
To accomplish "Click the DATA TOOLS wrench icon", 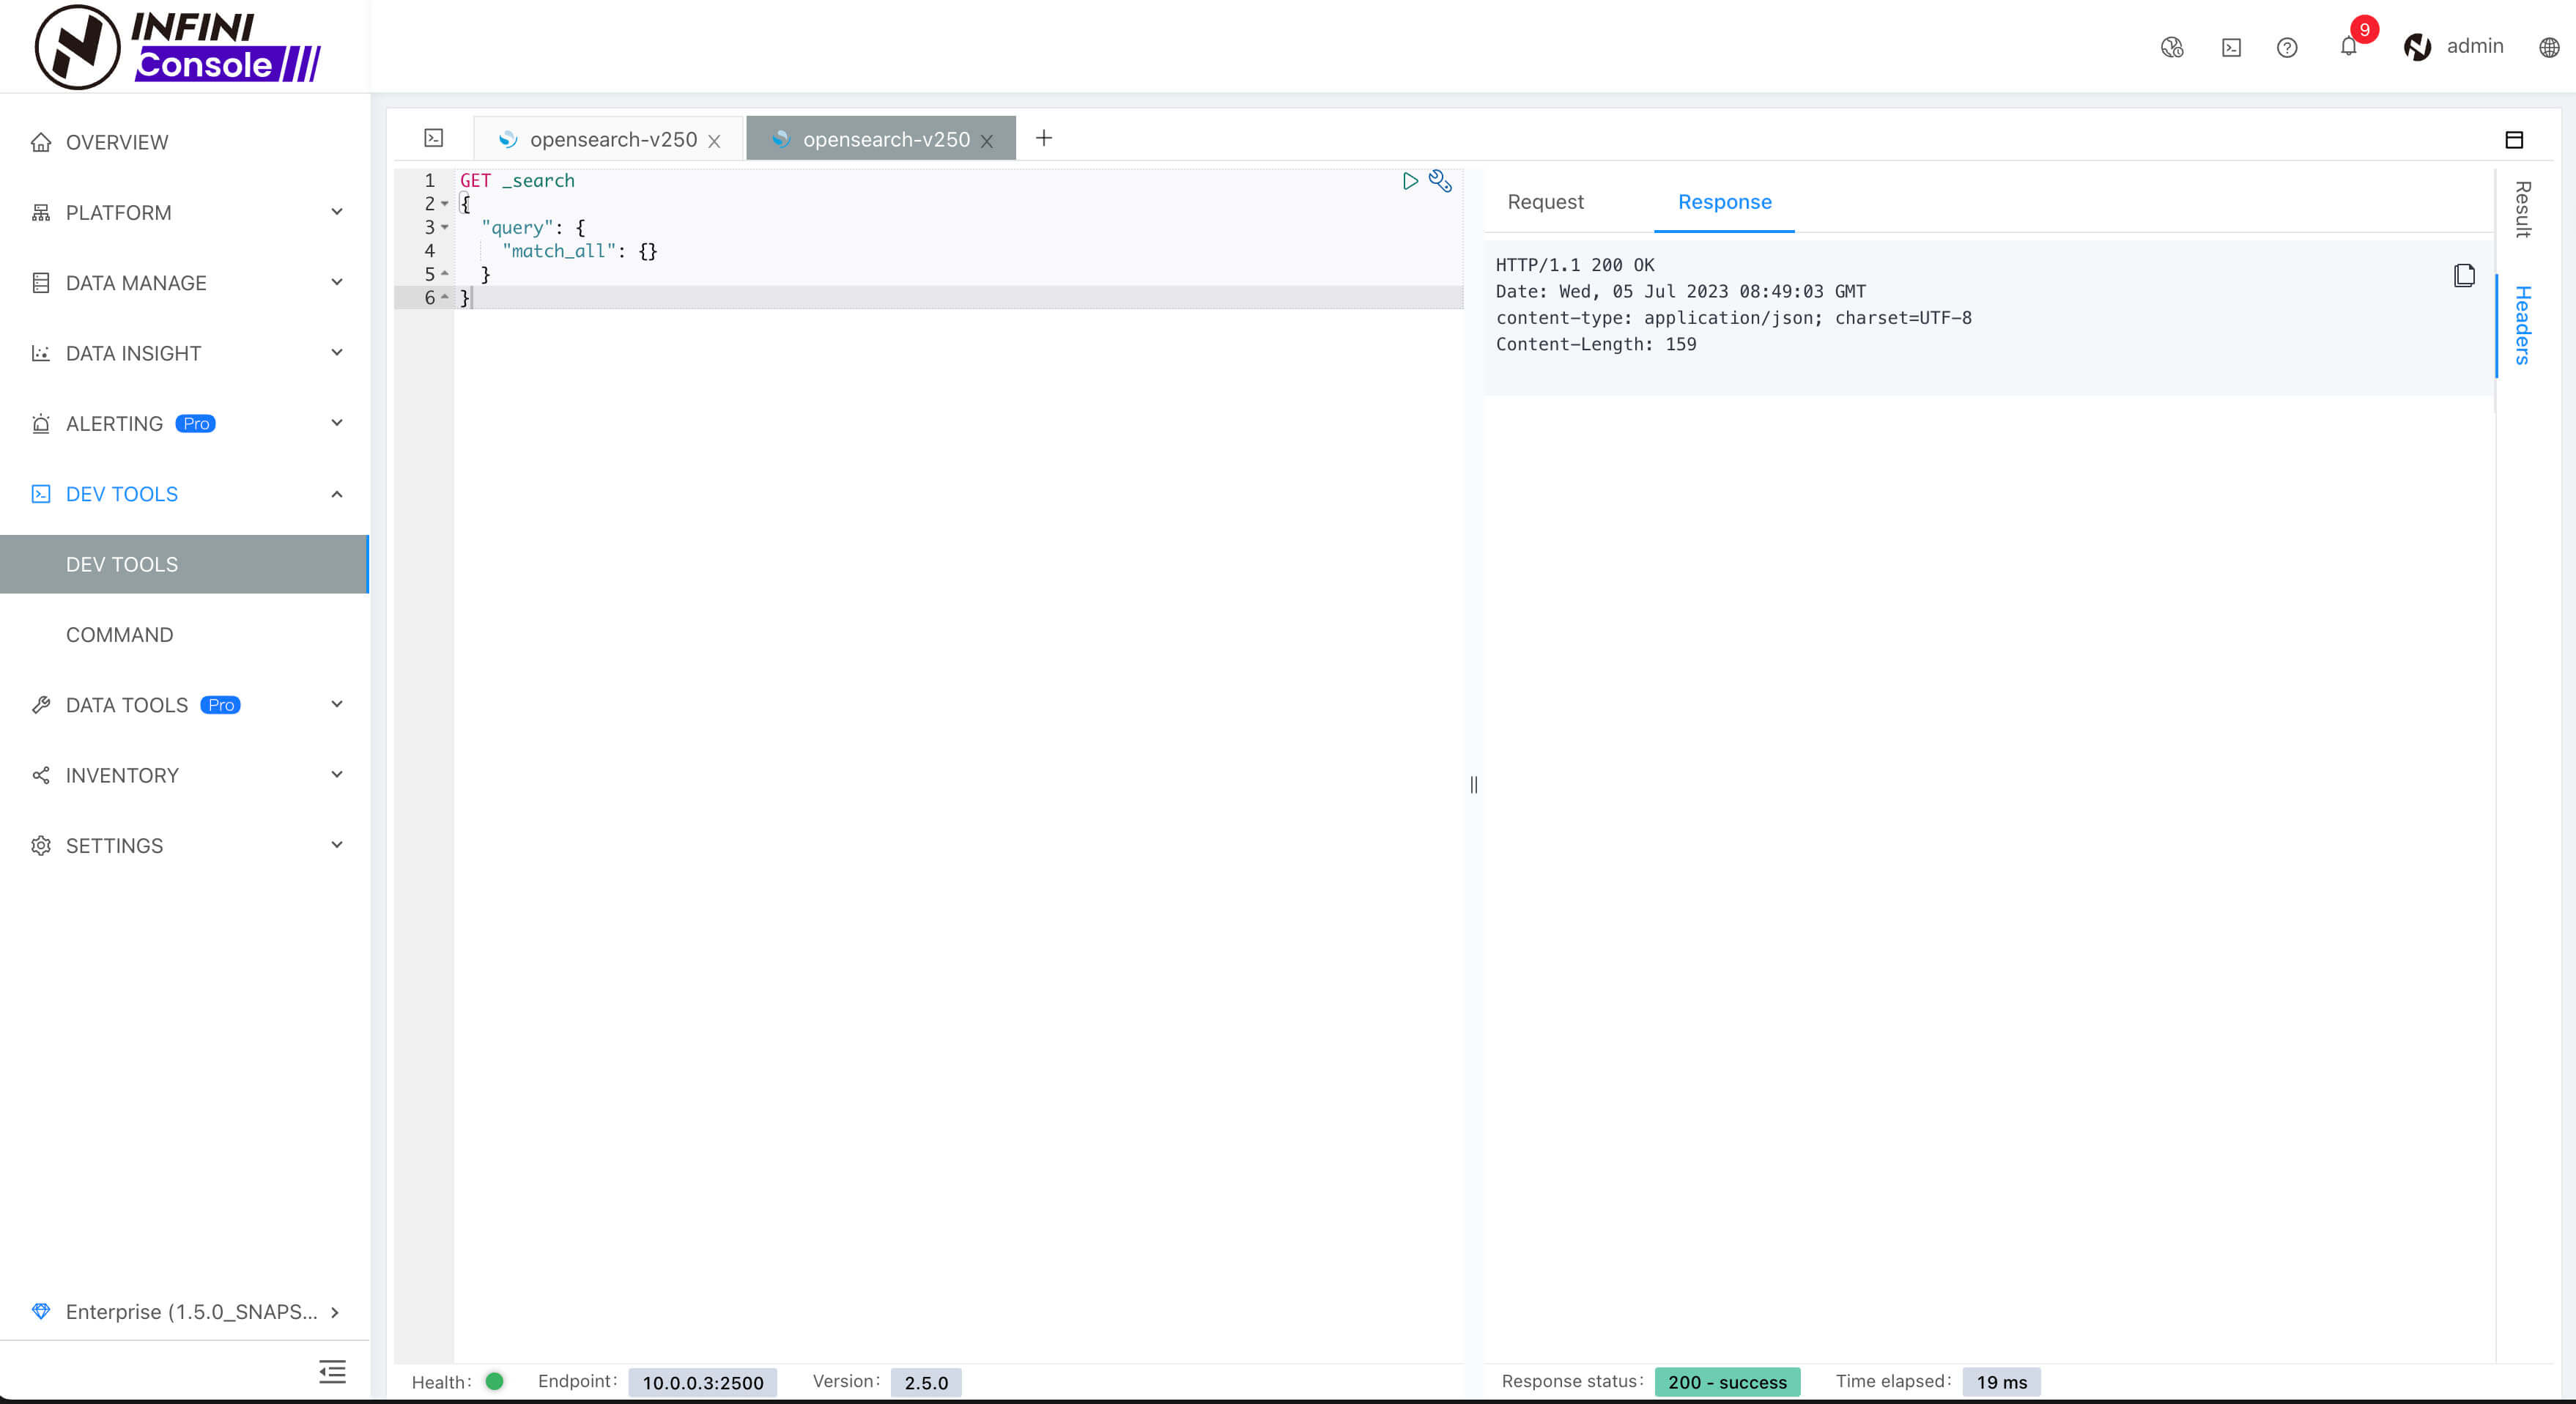I will (x=41, y=705).
